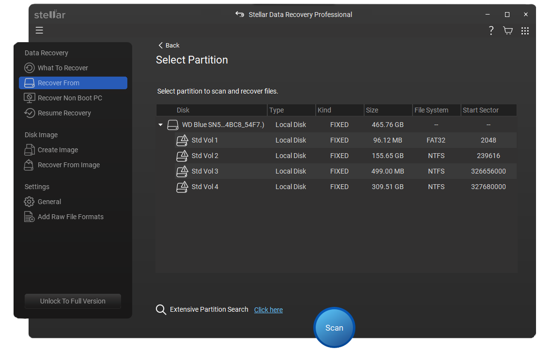Click the '327680000' start sector cell
Viewport: 552px width, 351px height.
click(488, 187)
